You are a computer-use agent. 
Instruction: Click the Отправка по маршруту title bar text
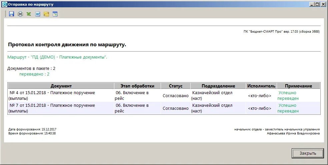(31, 4)
